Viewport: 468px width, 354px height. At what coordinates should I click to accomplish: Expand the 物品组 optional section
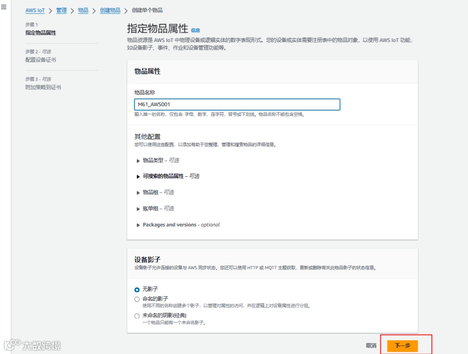click(155, 192)
